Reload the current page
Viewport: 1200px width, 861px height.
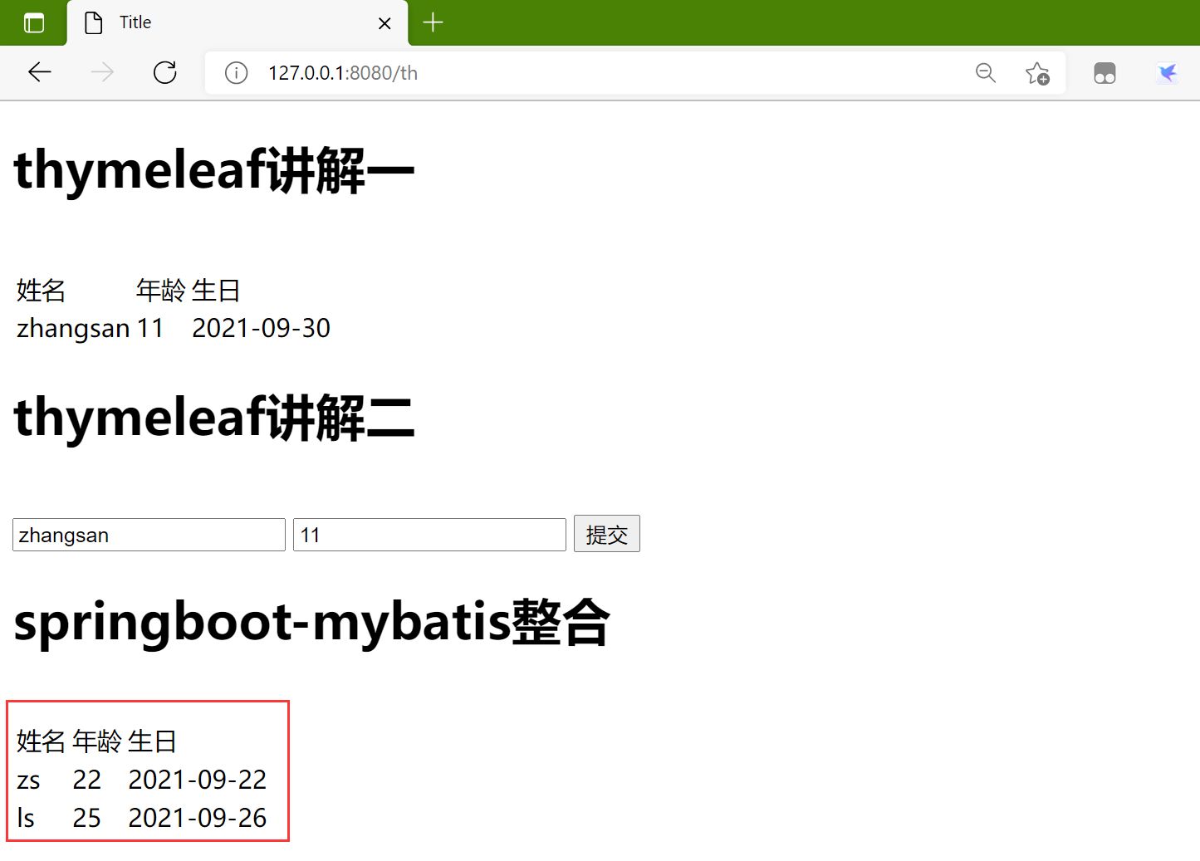click(x=165, y=73)
